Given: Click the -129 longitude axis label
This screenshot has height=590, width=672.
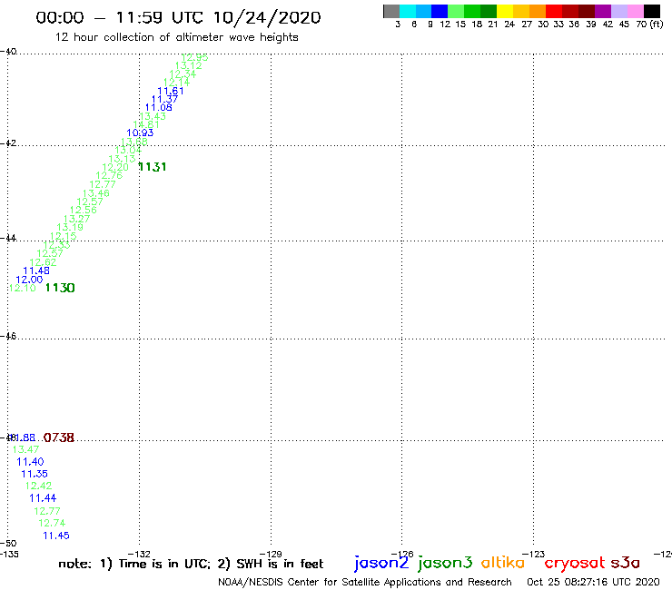Looking at the screenshot, I should (271, 554).
